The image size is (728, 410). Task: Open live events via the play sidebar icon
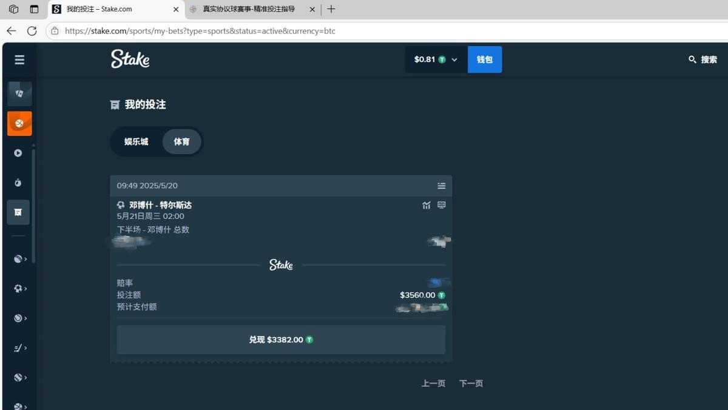point(18,153)
